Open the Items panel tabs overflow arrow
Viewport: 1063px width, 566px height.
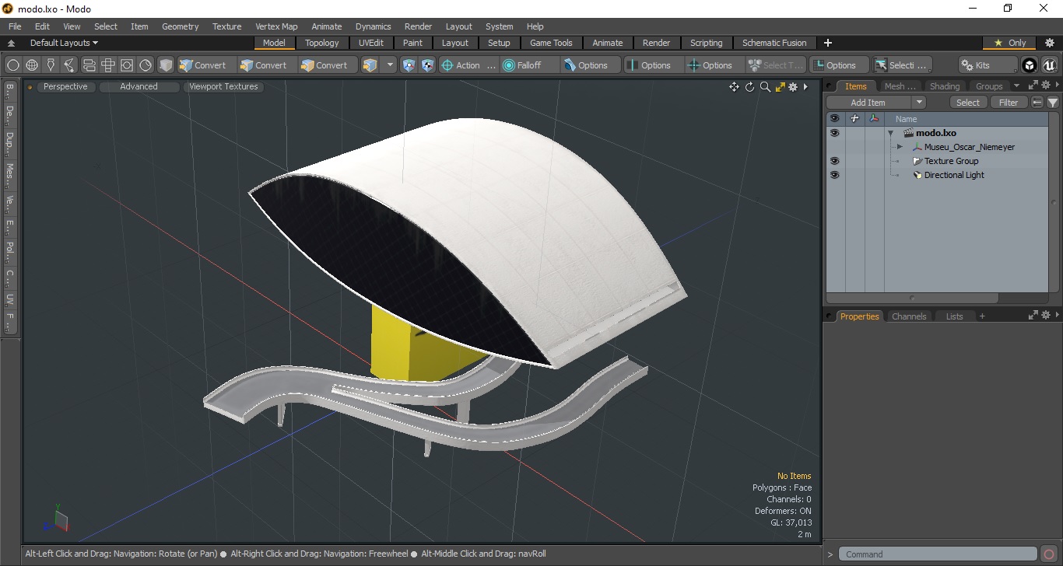pyautogui.click(x=1016, y=86)
